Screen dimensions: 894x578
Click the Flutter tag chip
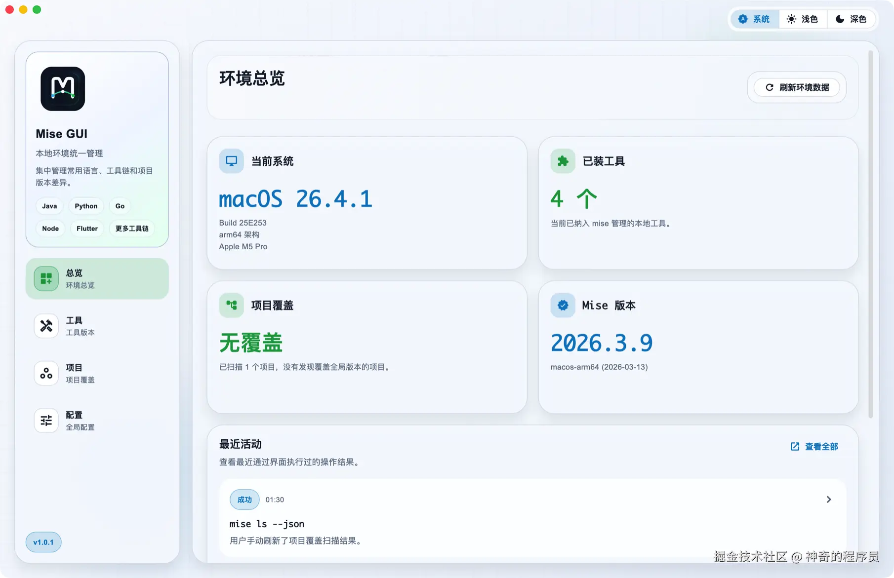tap(87, 229)
